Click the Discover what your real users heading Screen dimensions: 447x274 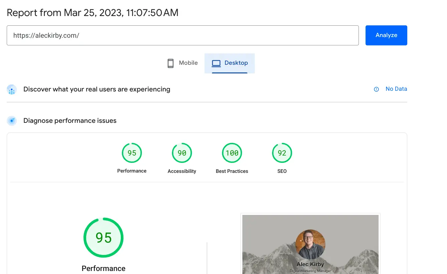(x=97, y=89)
